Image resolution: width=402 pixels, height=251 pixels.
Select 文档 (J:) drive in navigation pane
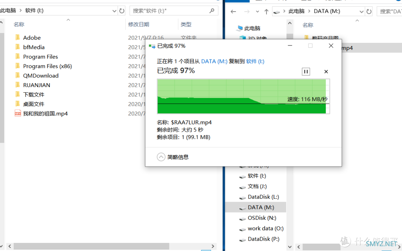pos(257,187)
